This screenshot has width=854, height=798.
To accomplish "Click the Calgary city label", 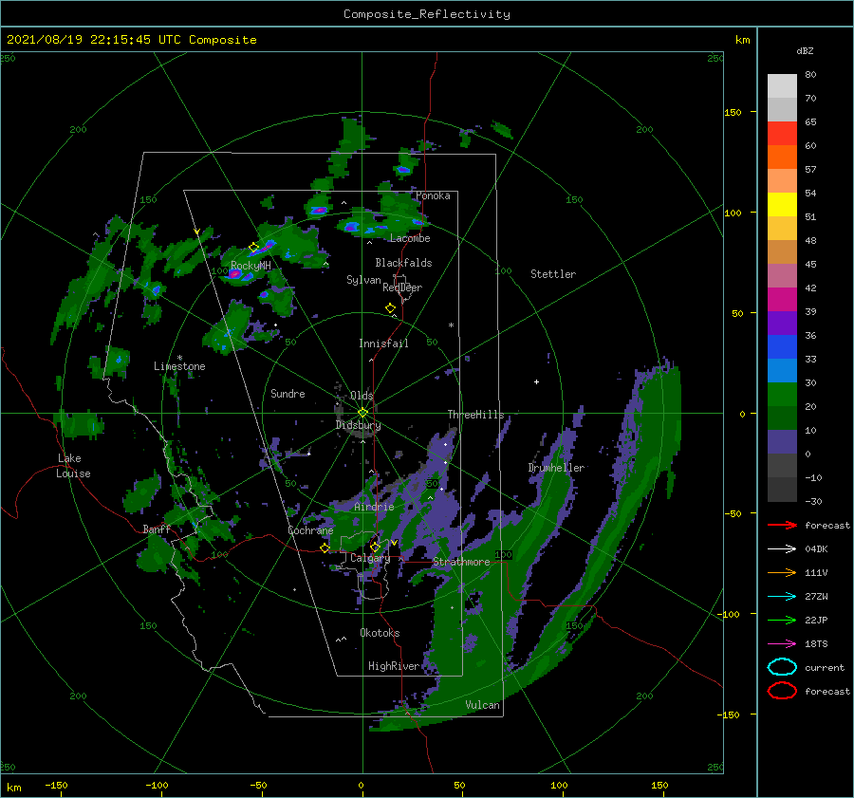I will click(370, 558).
